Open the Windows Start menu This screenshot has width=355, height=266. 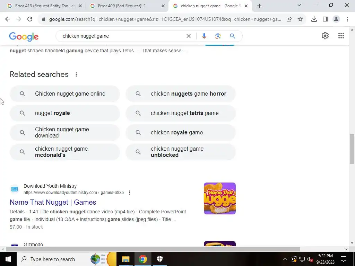pyautogui.click(x=8, y=259)
